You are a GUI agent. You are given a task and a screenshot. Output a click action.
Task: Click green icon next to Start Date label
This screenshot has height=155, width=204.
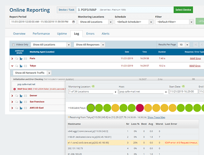pyautogui.click(x=183, y=86)
